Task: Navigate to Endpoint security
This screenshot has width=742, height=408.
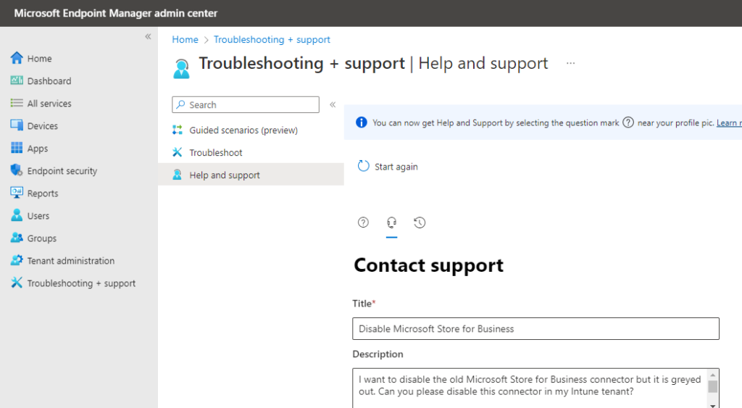Action: pyautogui.click(x=62, y=171)
